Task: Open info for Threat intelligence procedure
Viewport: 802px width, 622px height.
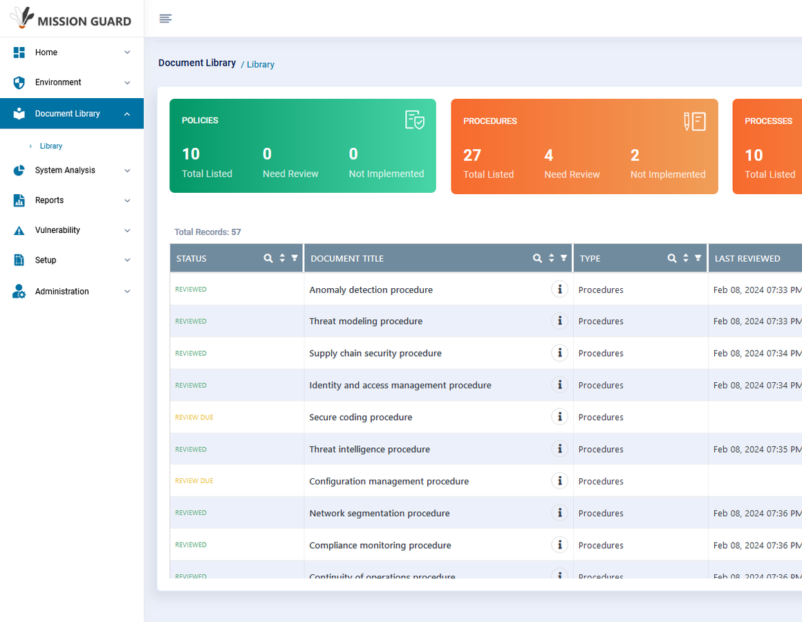Action: point(559,449)
